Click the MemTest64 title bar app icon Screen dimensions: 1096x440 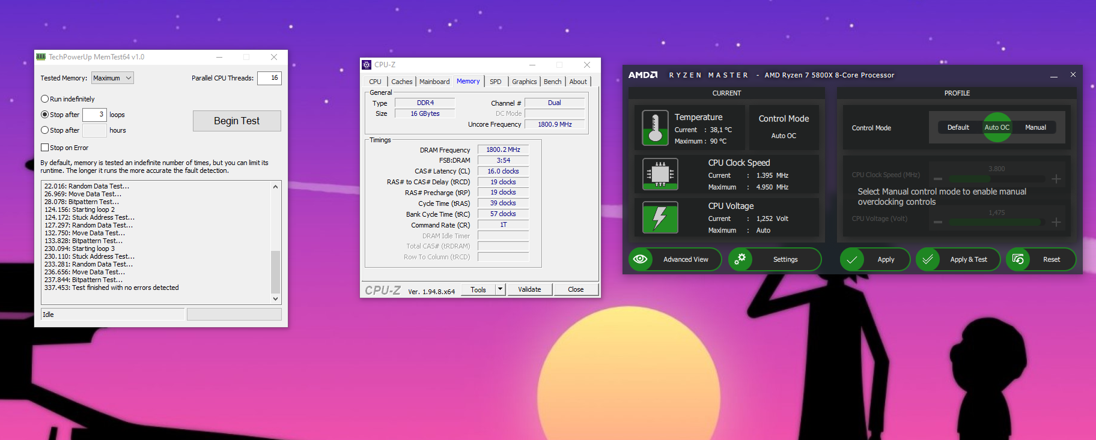(41, 57)
